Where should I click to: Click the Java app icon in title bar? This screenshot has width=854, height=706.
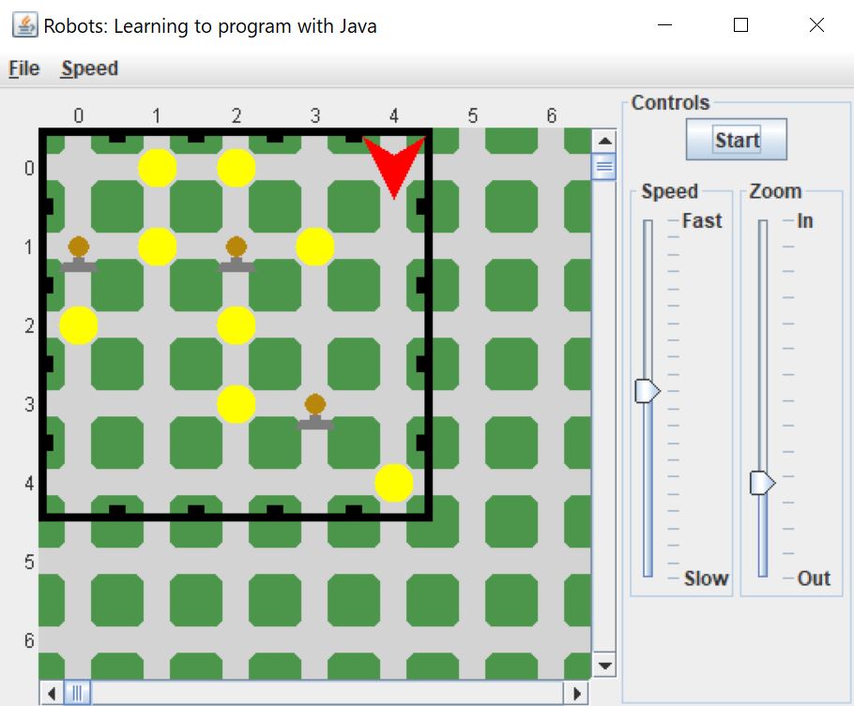point(24,25)
